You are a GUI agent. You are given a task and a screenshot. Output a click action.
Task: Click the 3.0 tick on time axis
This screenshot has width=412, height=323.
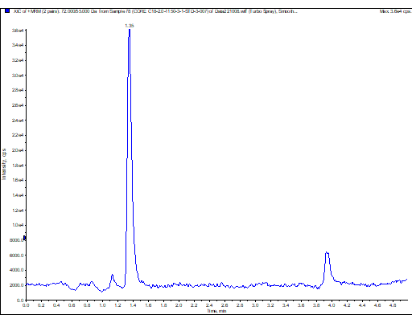[255, 305]
